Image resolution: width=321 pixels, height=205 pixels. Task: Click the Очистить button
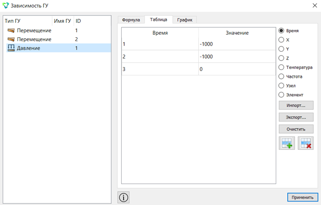coord(296,129)
